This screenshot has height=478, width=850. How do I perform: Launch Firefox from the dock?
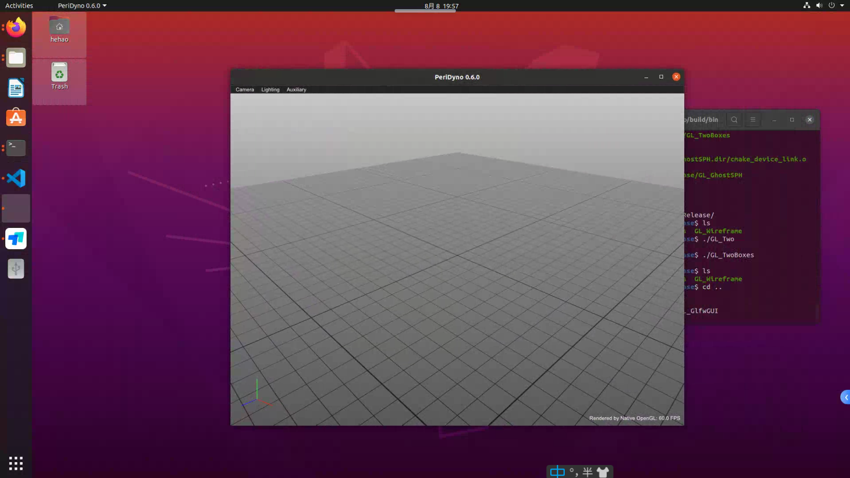pyautogui.click(x=16, y=27)
